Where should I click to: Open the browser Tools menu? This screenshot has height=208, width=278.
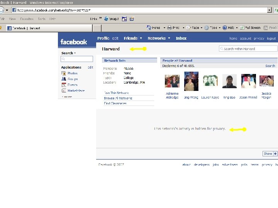pos(42,19)
